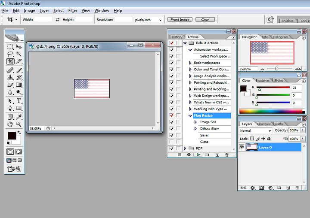Click the Navigator zoom slider handle
310x218 pixels.
(x=276, y=68)
